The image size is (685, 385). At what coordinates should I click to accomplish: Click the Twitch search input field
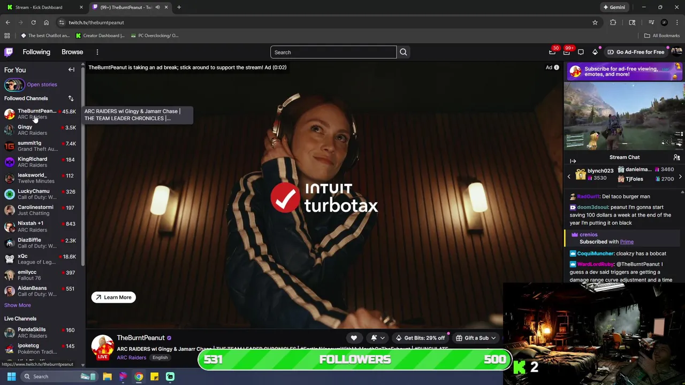[x=333, y=52]
